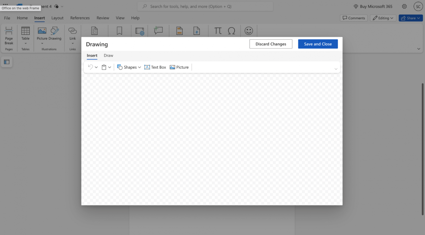Screen dimensions: 425x235
Task: Switch to the Draw tab in the dialog
Action: [x=108, y=55]
